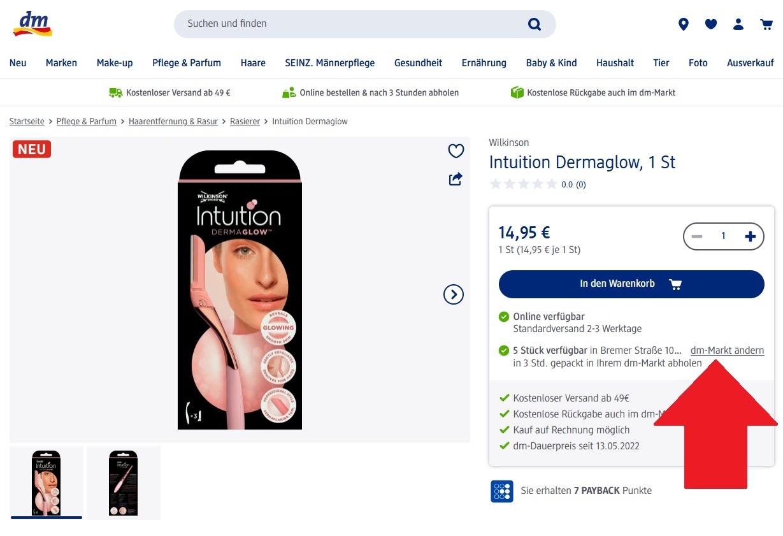Add product to wishlist with heart icon

[456, 151]
